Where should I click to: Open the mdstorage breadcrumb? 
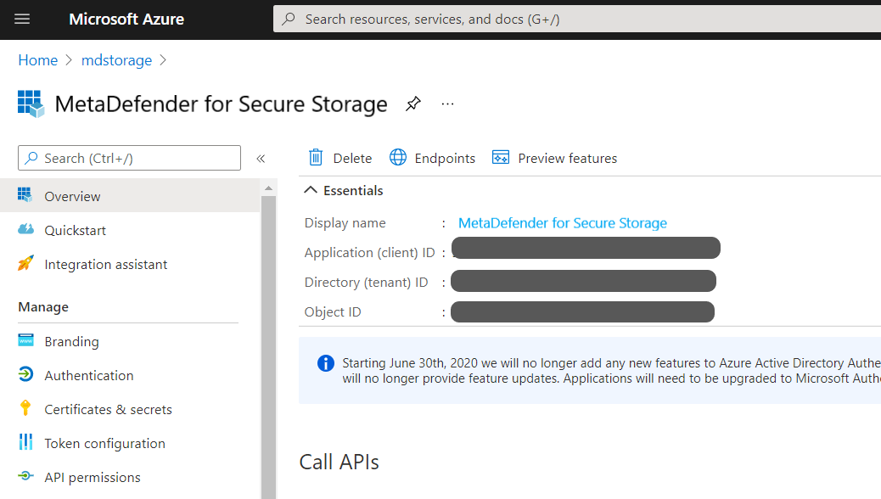pyautogui.click(x=116, y=60)
